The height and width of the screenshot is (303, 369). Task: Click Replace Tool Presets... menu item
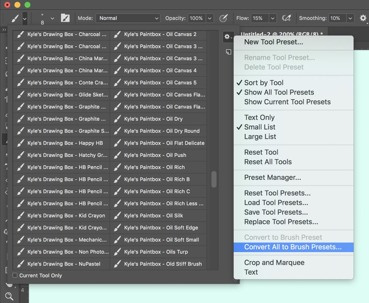[x=293, y=222]
